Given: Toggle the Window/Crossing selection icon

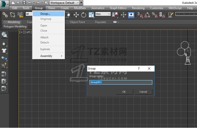Looking at the screenshot, I should pos(68,15).
